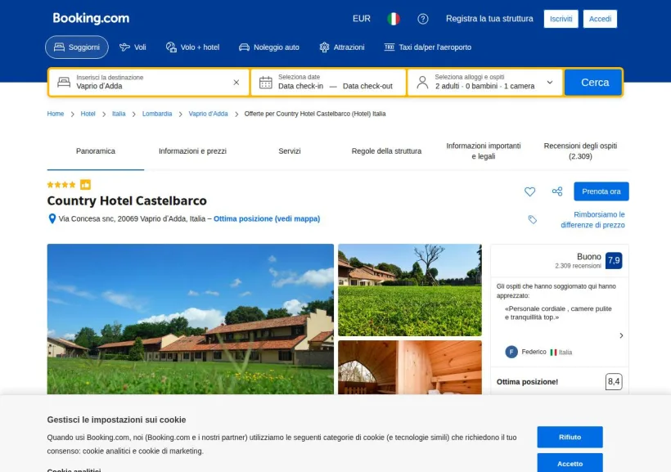Go to Hotel breadcrumb
This screenshot has width=671, height=472.
coord(88,114)
